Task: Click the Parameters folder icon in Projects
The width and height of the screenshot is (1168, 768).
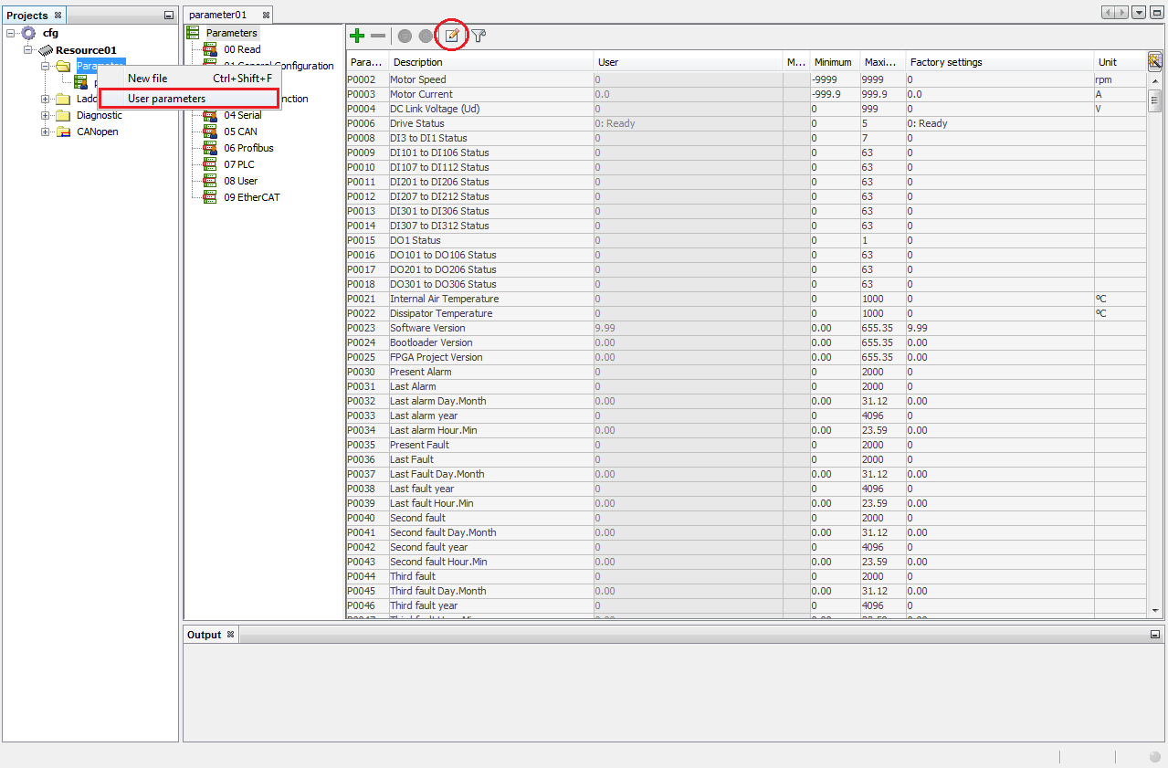Action: click(x=63, y=66)
